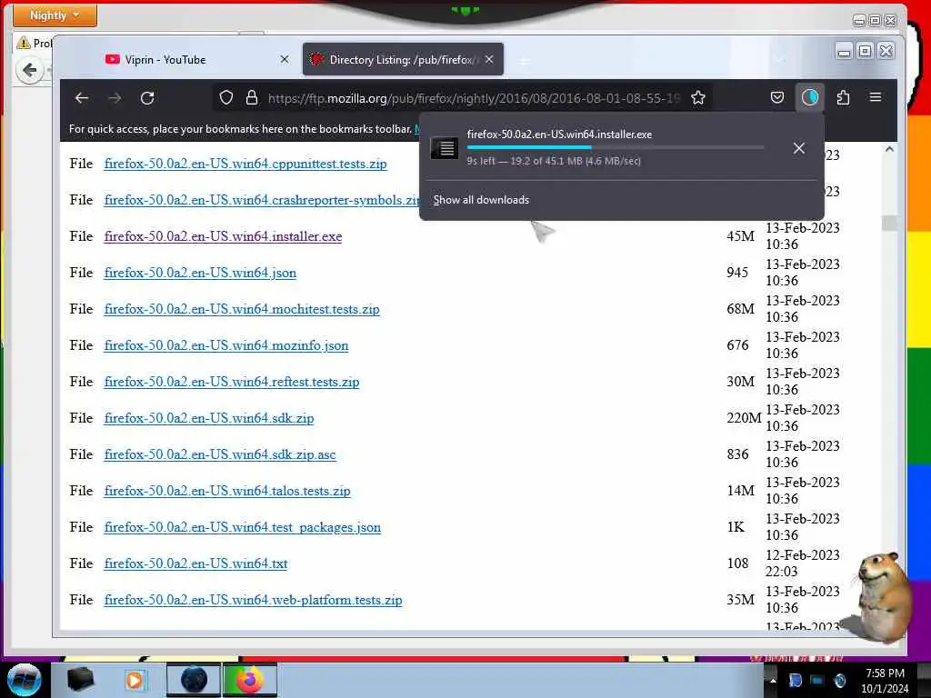Click the back arrow in the Nightly window
This screenshot has height=698, width=931.
tap(29, 71)
